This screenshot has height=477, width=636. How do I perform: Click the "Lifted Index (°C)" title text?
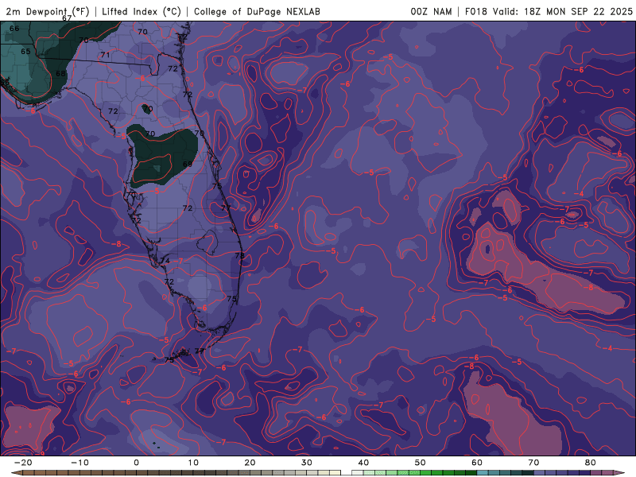pyautogui.click(x=142, y=11)
